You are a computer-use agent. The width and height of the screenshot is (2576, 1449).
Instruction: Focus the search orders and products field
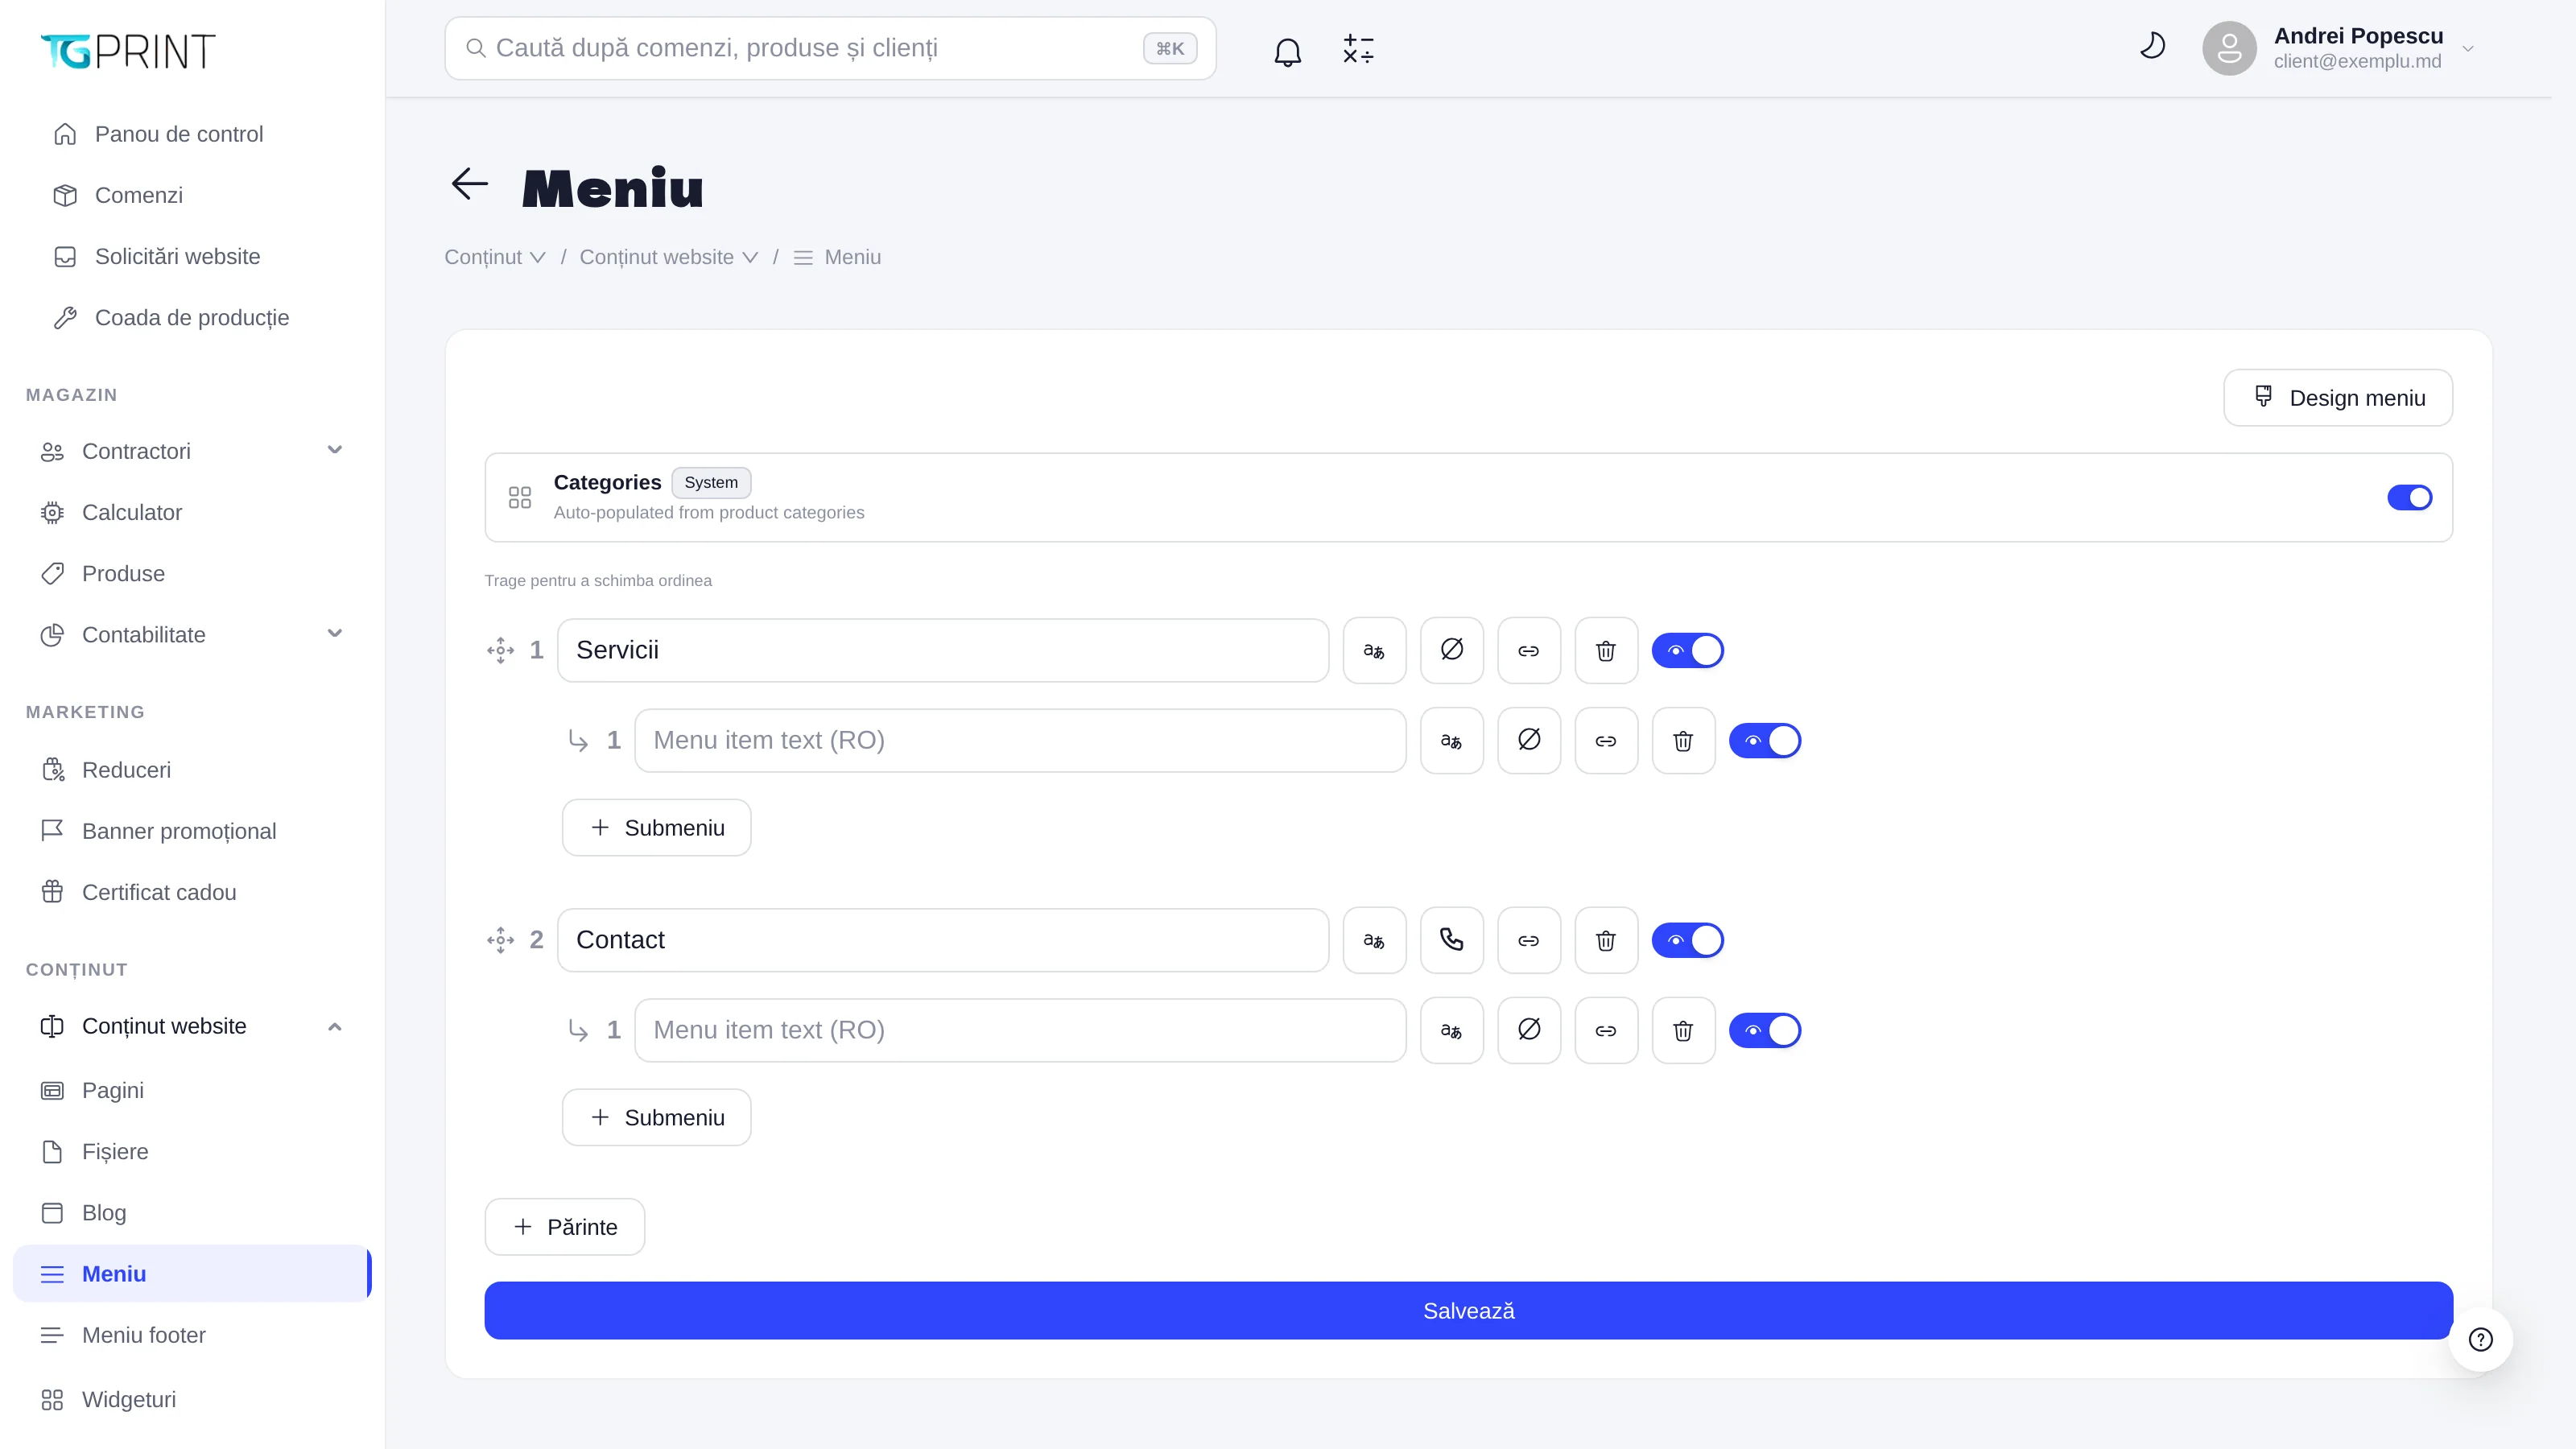(x=830, y=48)
